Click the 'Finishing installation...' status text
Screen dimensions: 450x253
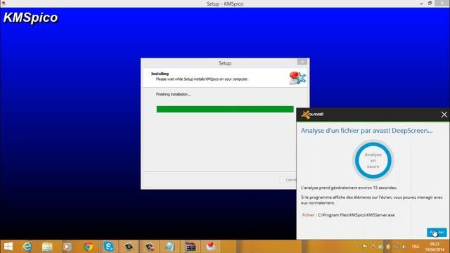click(174, 94)
